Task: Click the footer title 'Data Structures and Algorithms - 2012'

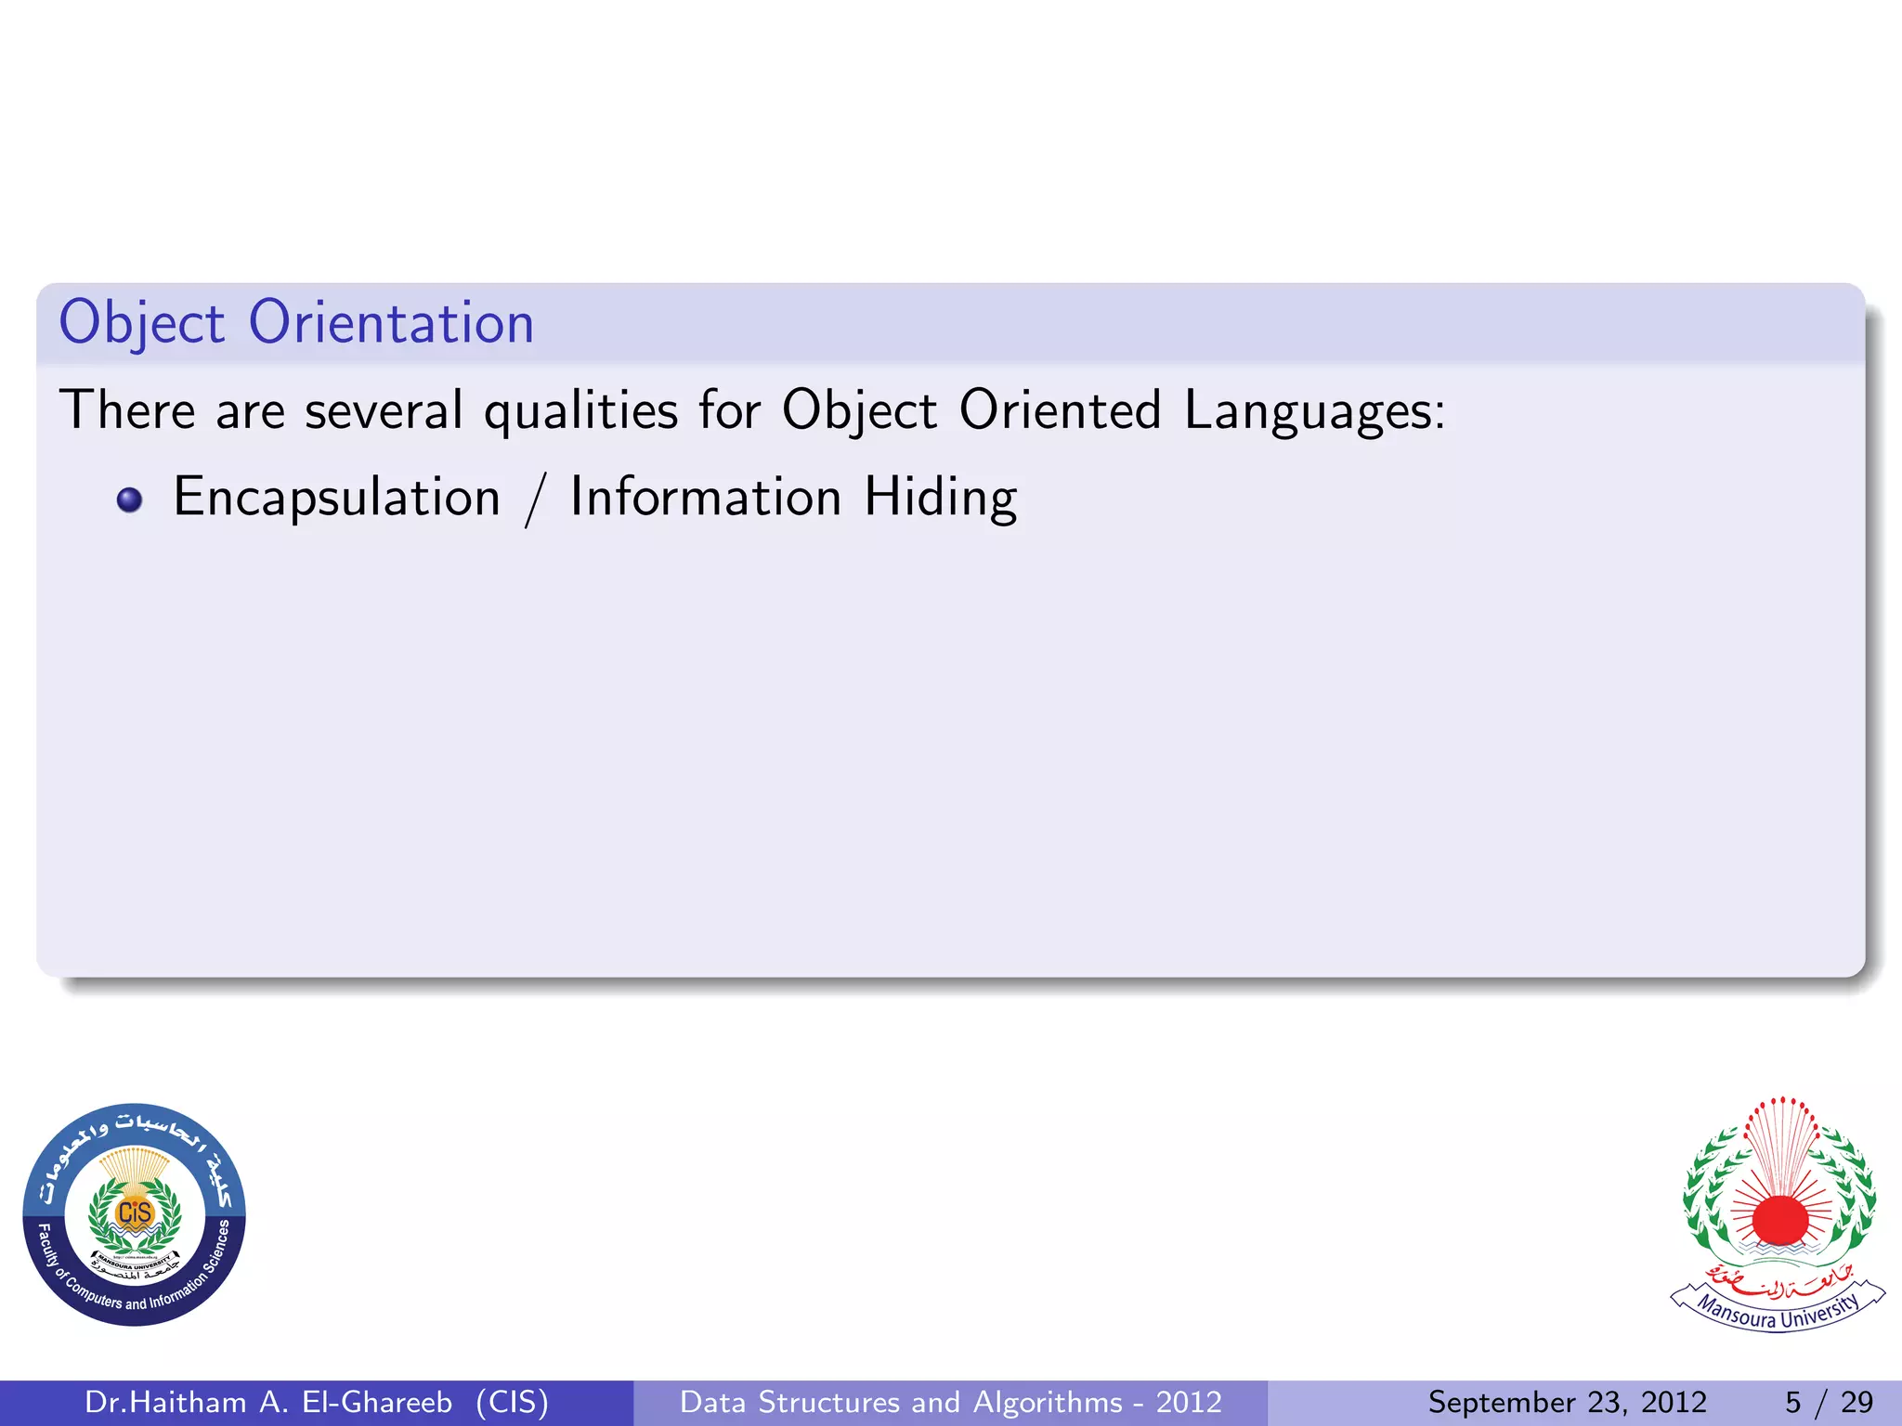Action: pyautogui.click(x=951, y=1402)
